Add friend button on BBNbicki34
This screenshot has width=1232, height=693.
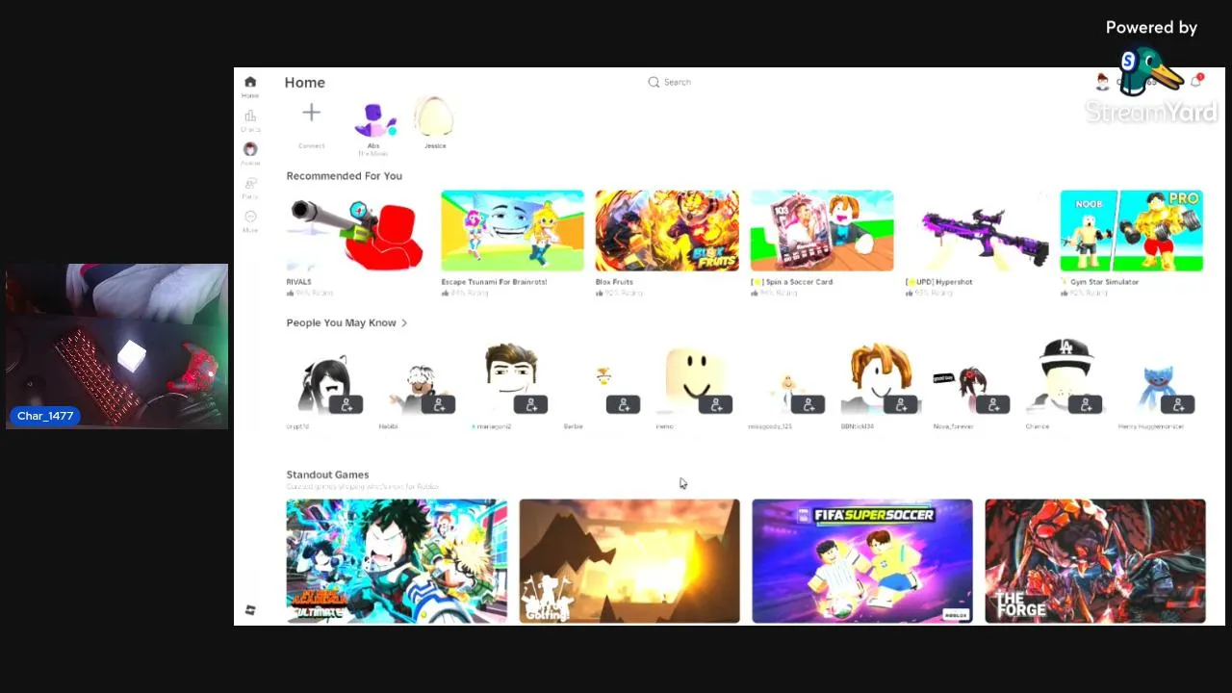[x=901, y=404]
